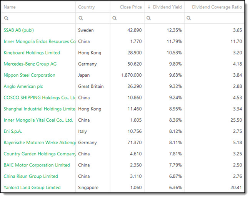The image size is (250, 198).
Task: Open Bayerische Motoren Werke link
Action: 40,142
